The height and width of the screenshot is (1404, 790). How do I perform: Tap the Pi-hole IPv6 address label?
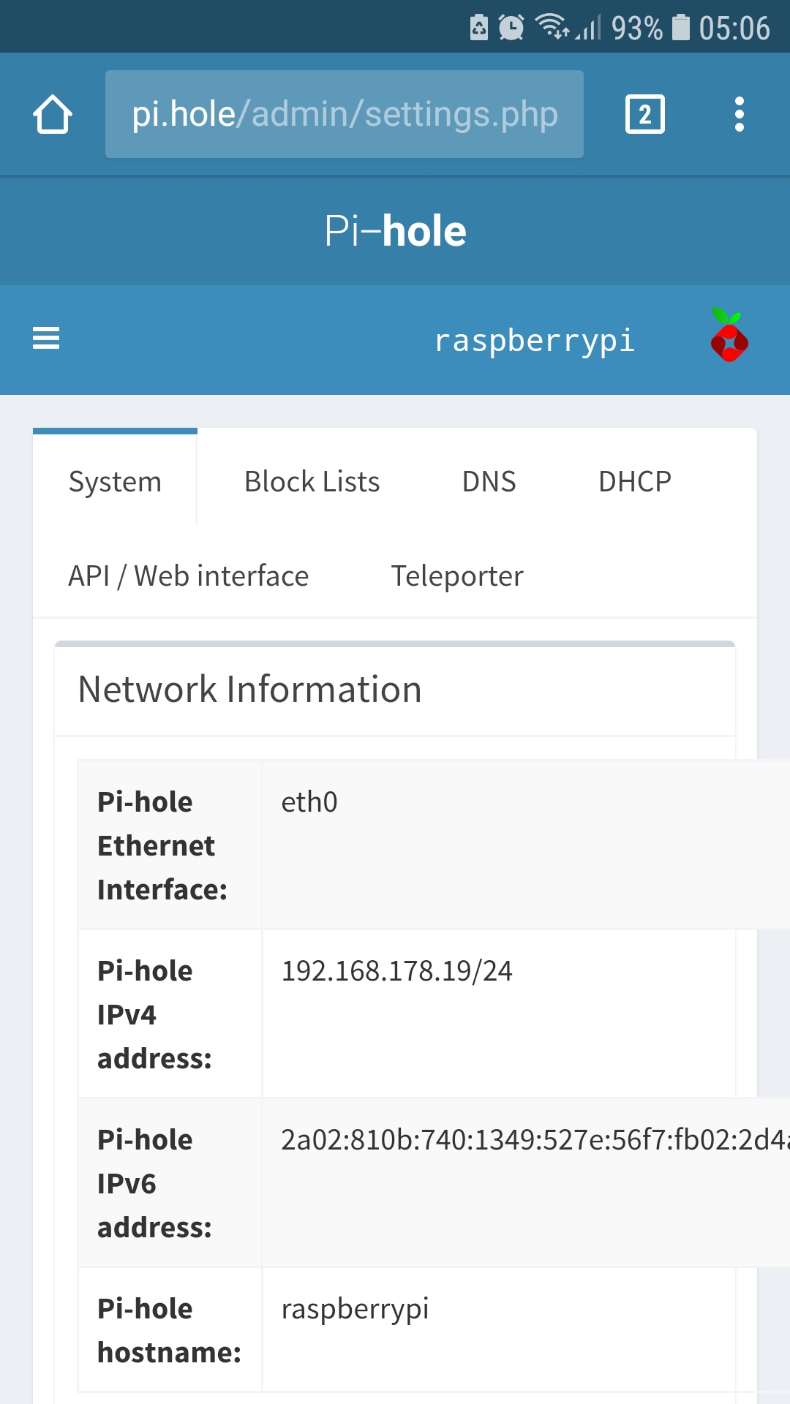coord(154,1183)
